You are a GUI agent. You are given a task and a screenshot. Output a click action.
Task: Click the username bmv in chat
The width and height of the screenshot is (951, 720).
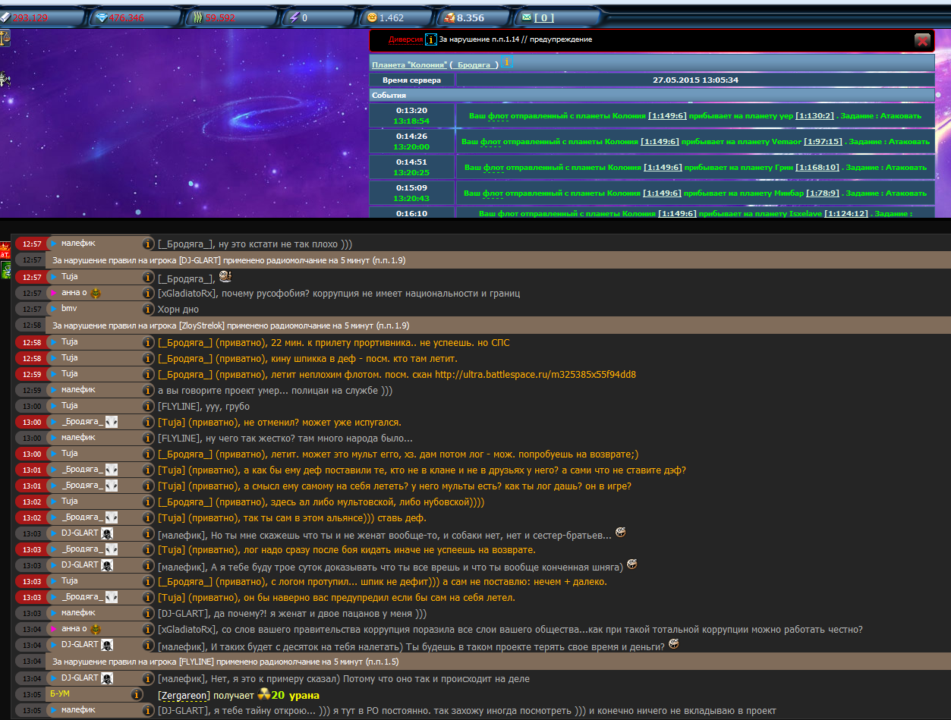point(69,310)
